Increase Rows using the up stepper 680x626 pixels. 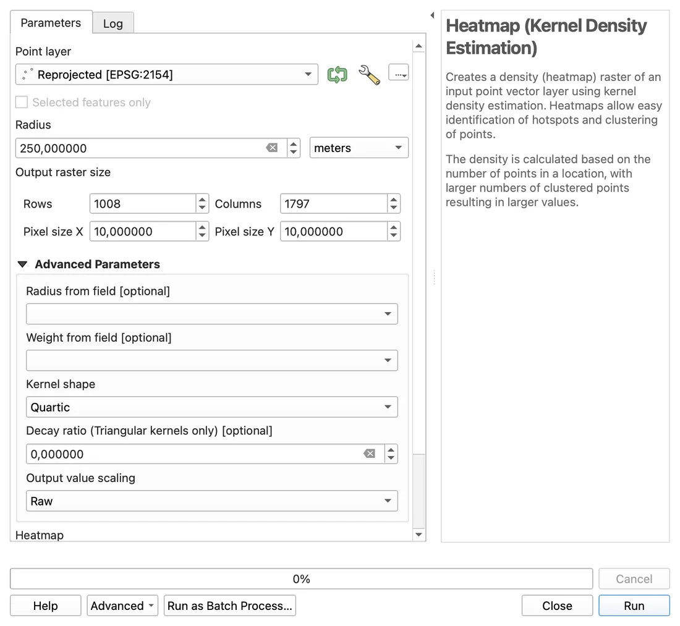(202, 200)
